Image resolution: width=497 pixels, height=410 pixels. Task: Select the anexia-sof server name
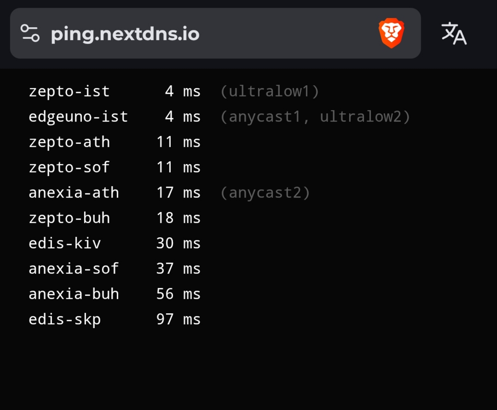(x=74, y=269)
